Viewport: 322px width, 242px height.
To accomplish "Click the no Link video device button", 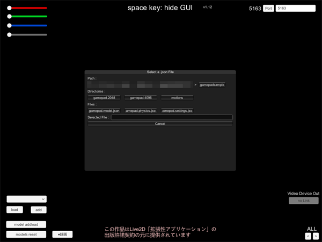I will (x=304, y=201).
